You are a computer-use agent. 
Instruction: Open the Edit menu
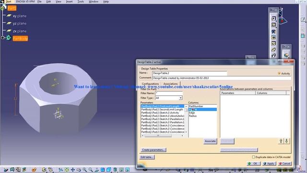48,1
